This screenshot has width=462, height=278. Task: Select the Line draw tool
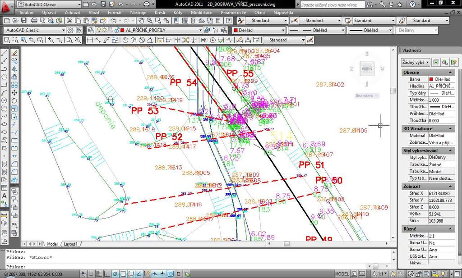(x=4, y=53)
